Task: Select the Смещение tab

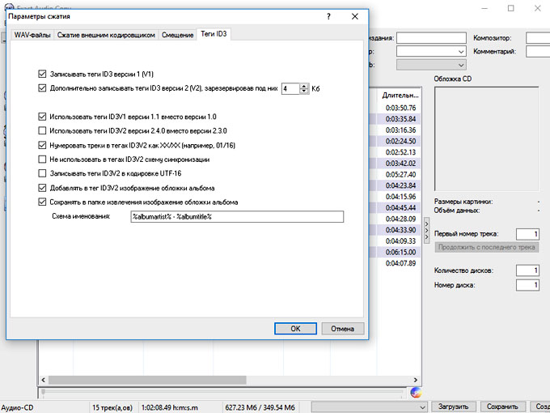Action: (177, 35)
